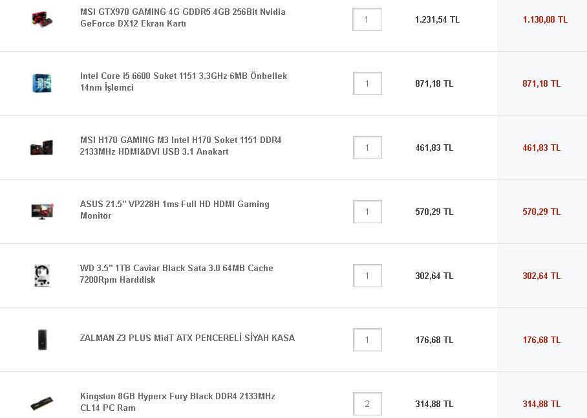
Task: Focus the quantity field for the MSI GTX970
Action: click(367, 19)
